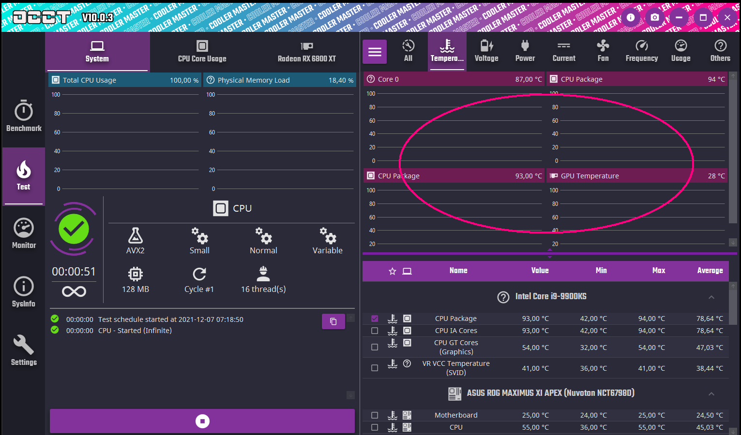Select the Frequency sensor tab
Image resolution: width=741 pixels, height=435 pixels.
(x=642, y=51)
